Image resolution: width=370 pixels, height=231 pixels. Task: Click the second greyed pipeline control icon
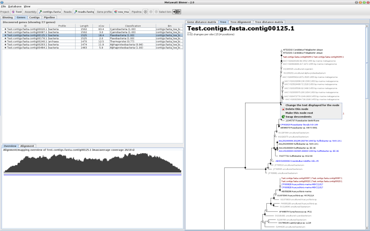(151, 12)
